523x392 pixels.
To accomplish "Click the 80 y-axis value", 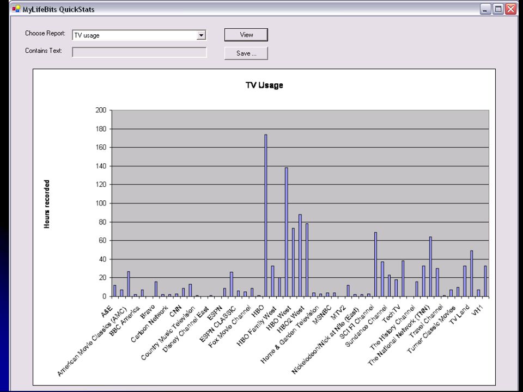I will (103, 222).
